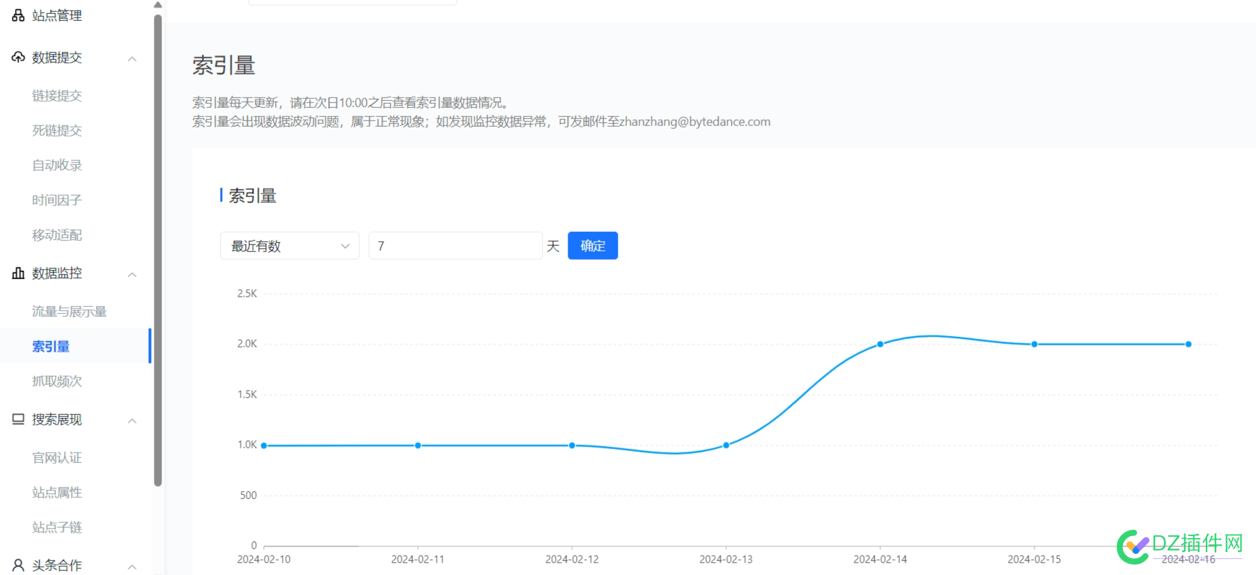
Task: Open 流量与展示量 page
Action: coord(70,311)
